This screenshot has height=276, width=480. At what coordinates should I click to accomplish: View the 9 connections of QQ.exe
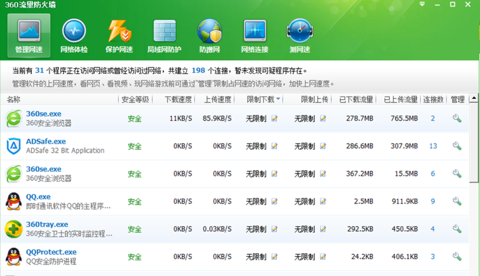click(x=433, y=201)
